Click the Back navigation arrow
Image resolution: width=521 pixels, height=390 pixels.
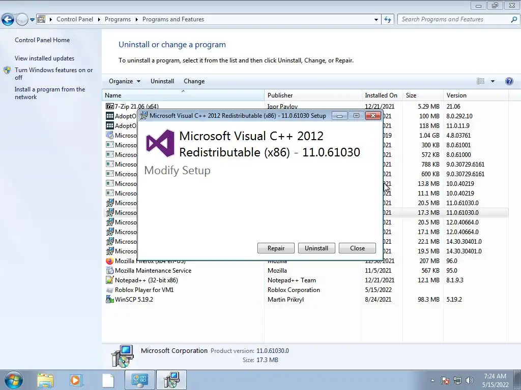pyautogui.click(x=8, y=20)
